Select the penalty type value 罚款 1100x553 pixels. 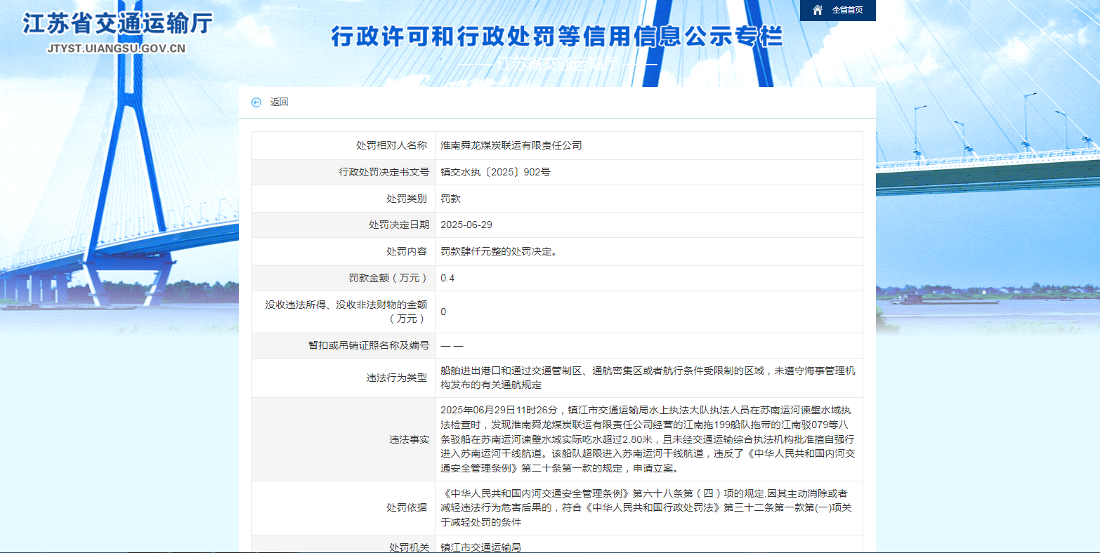450,199
